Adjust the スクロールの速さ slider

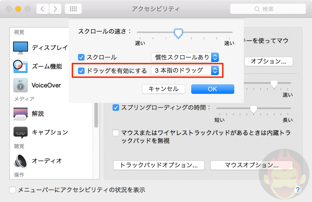click(x=178, y=32)
